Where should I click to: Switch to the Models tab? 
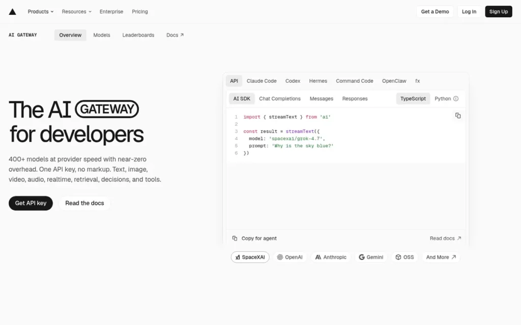tap(102, 35)
